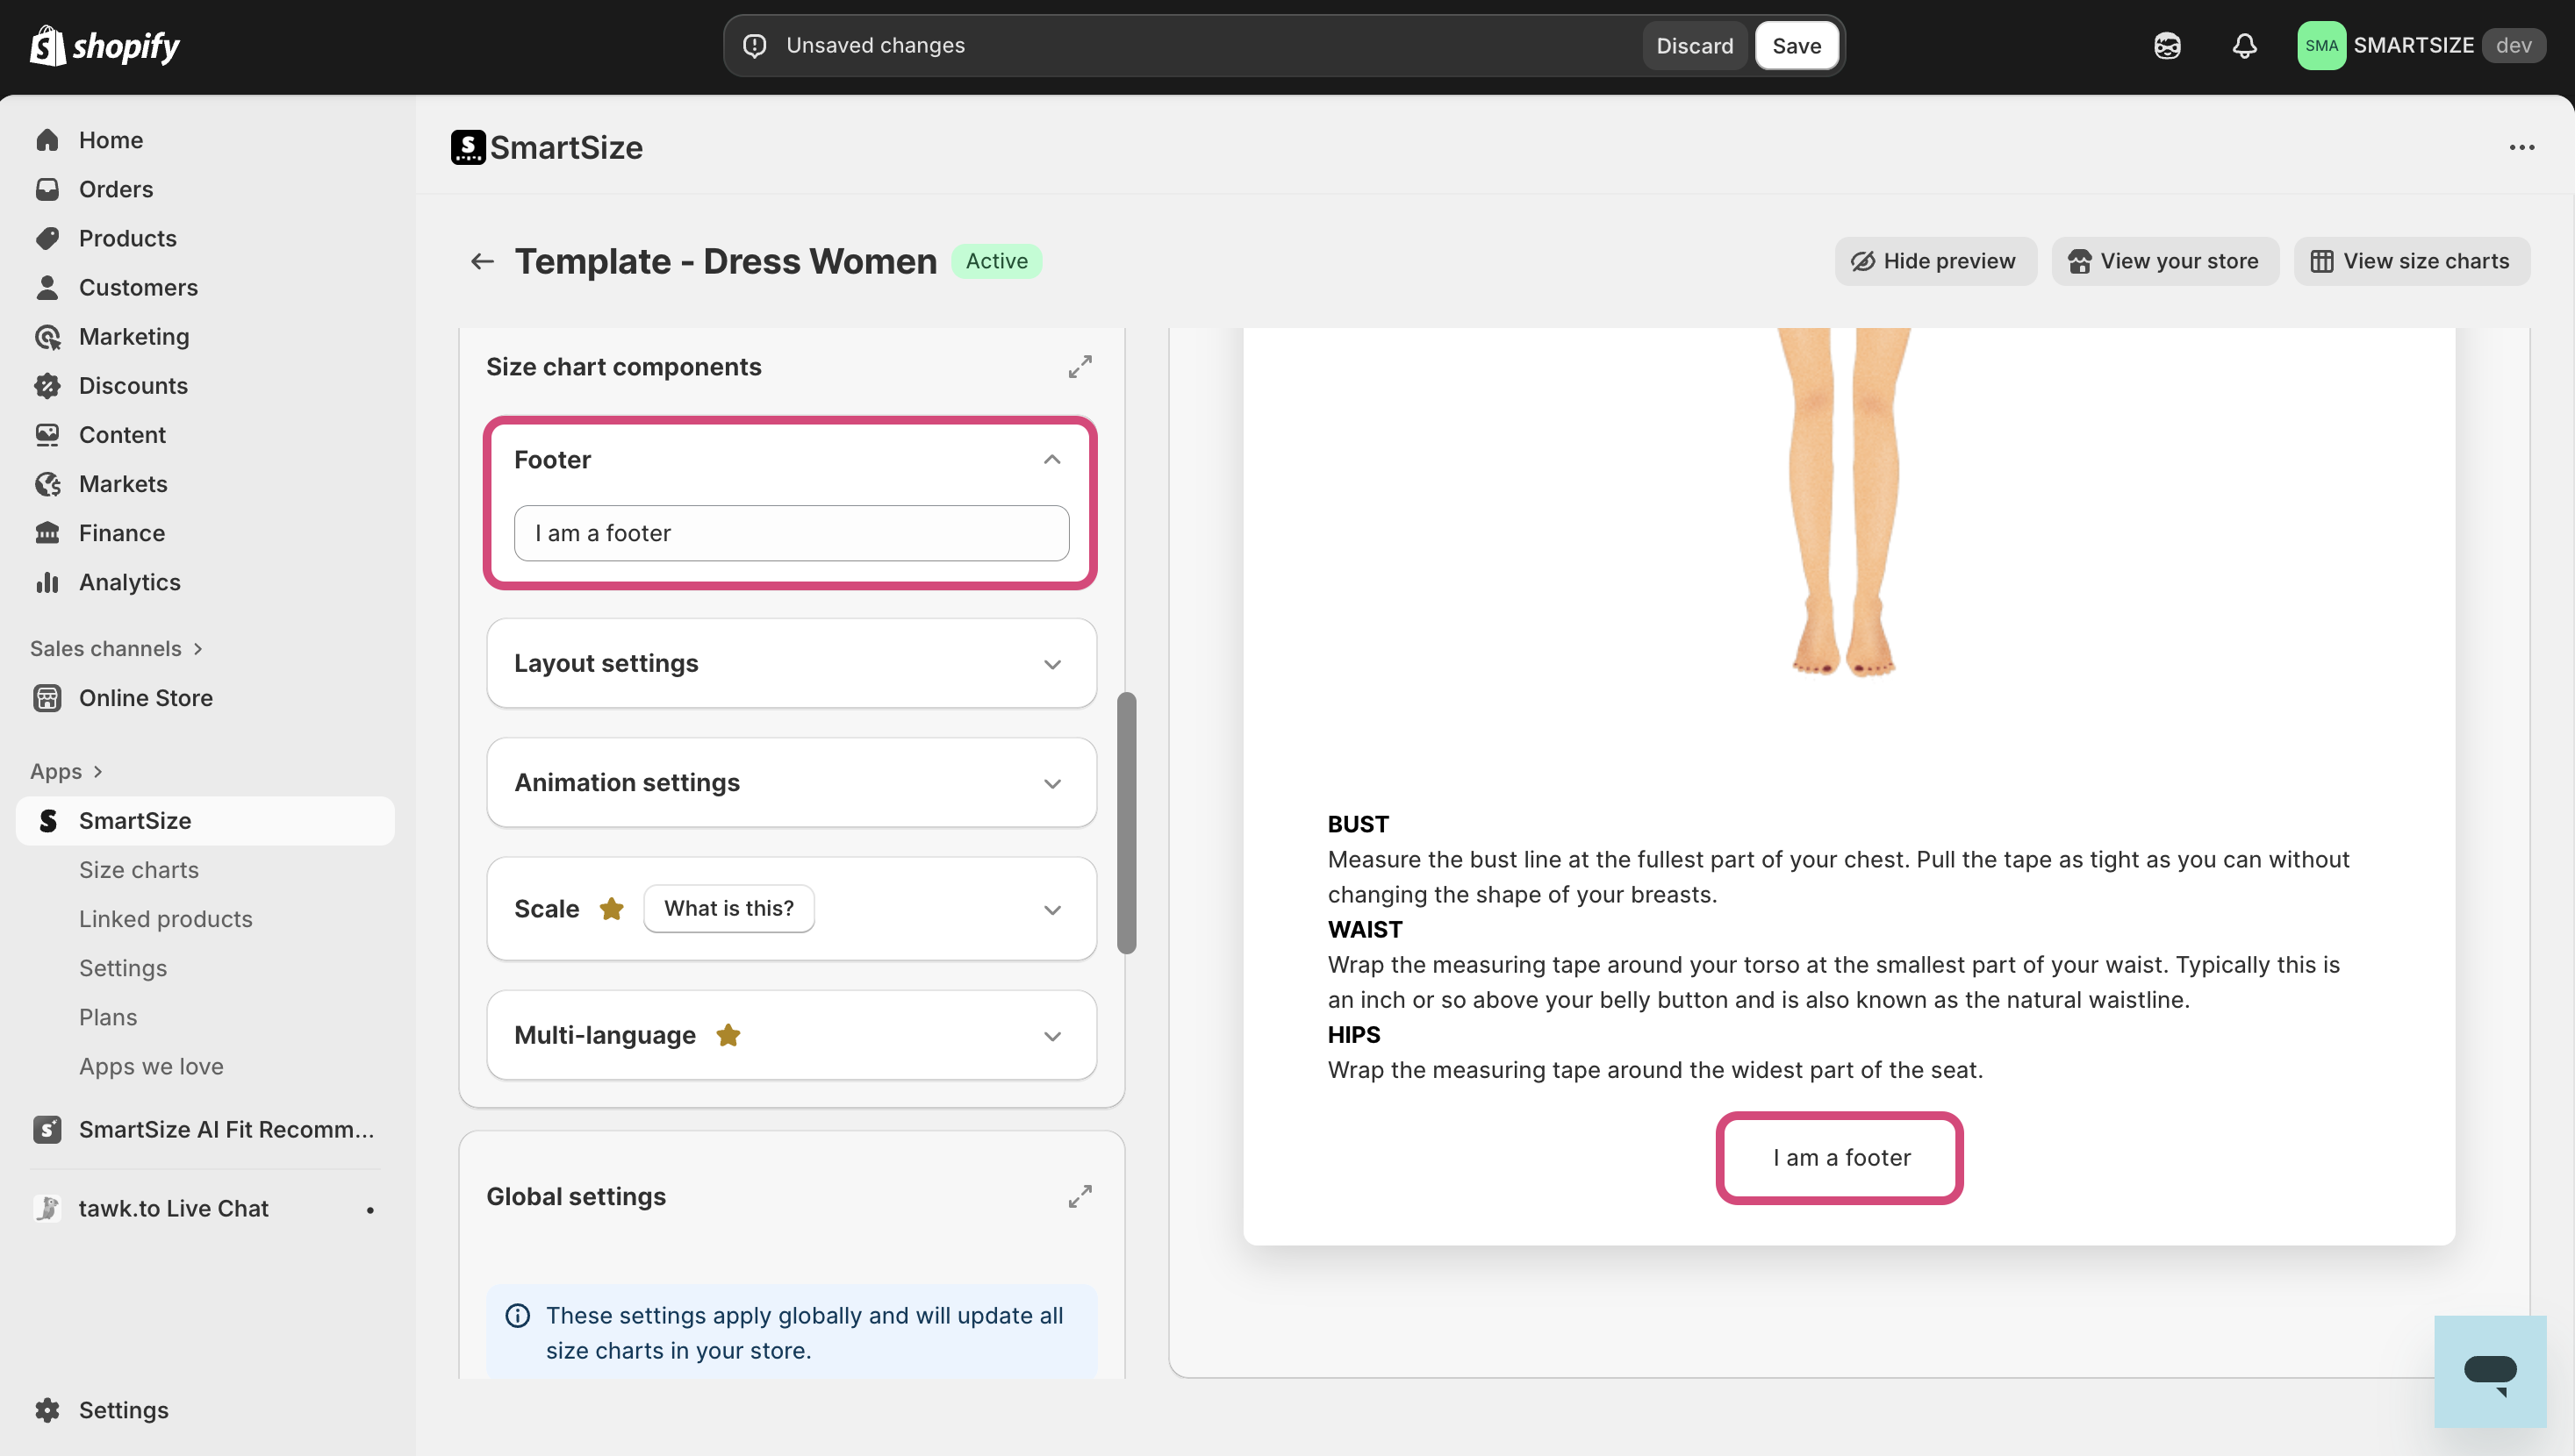Go to Size charts in sidebar
This screenshot has width=2575, height=1456.
[x=139, y=869]
